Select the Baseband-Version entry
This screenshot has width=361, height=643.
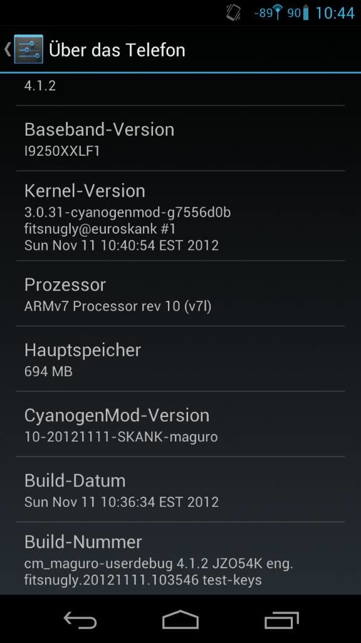pos(180,138)
